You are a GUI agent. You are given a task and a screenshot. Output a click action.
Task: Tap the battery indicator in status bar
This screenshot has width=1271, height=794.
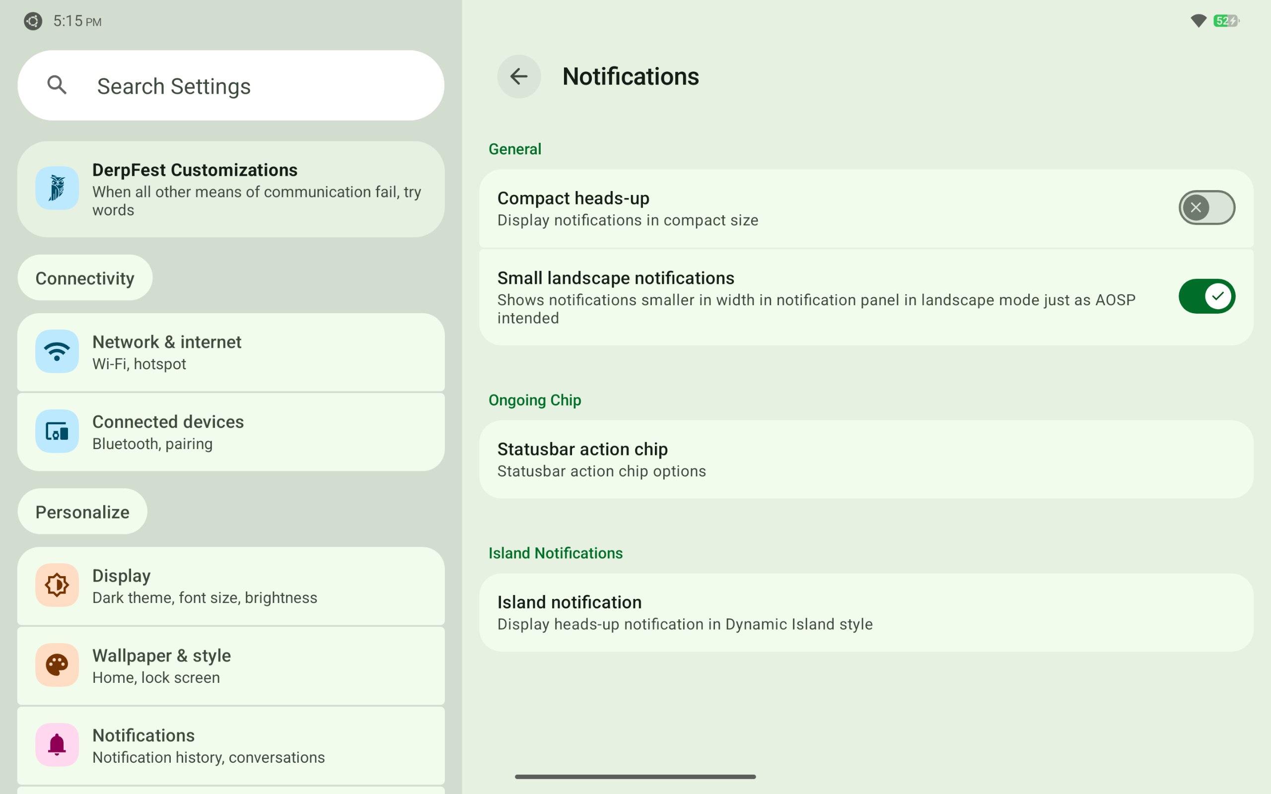pyautogui.click(x=1226, y=21)
